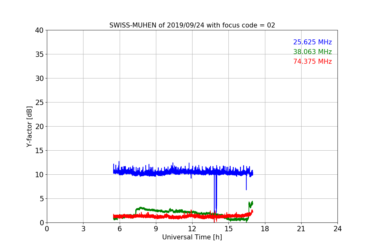The image size is (375, 250).
Task: Select the 25.625 MHz legend label
Action: [x=312, y=42]
